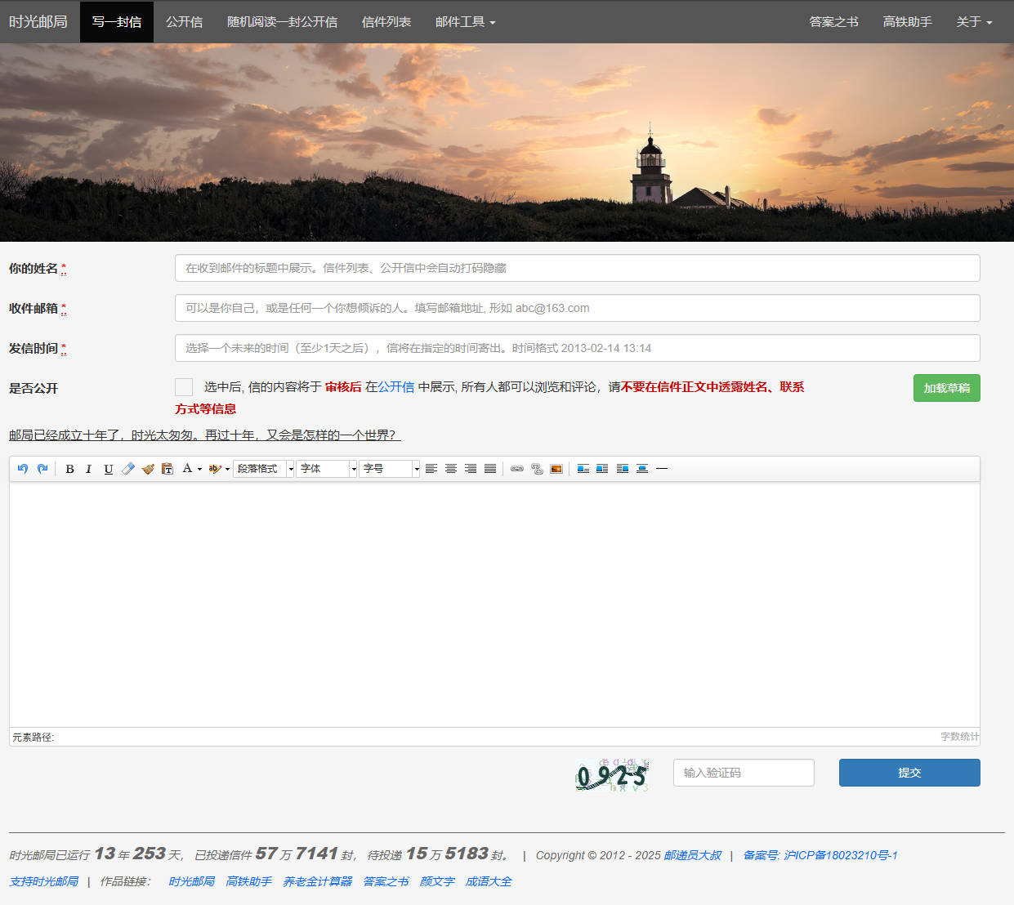This screenshot has width=1014, height=905.
Task: Insert a hyperlink using the link icon
Action: point(516,469)
